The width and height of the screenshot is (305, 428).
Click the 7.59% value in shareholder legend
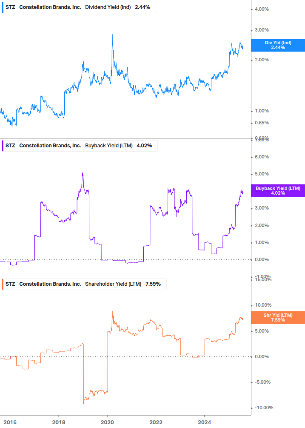click(x=153, y=284)
